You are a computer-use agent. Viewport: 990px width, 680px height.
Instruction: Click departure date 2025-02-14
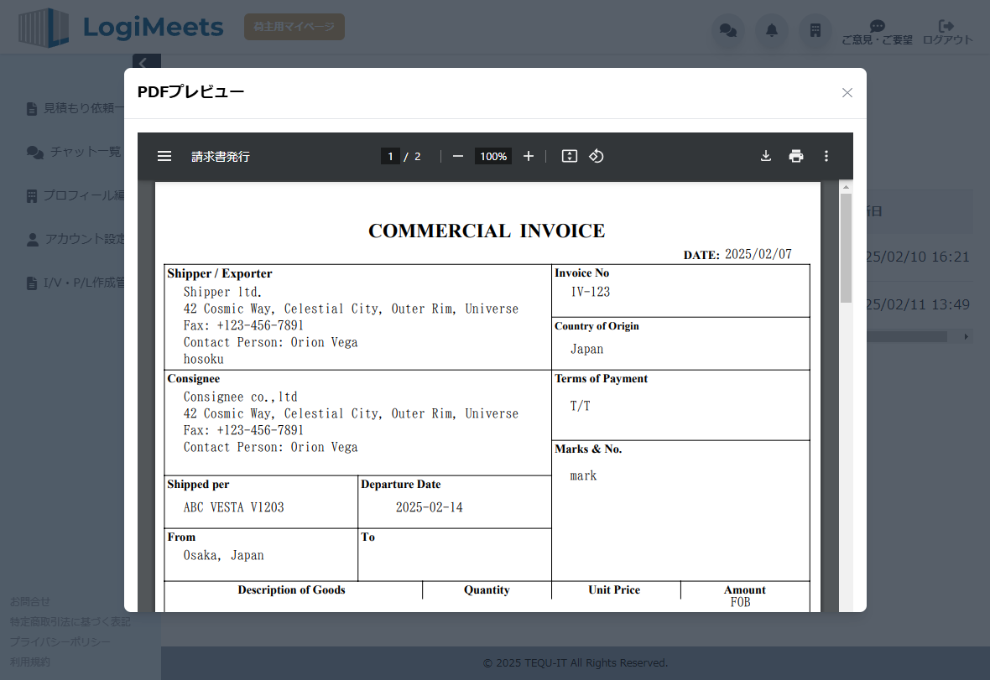(x=429, y=507)
